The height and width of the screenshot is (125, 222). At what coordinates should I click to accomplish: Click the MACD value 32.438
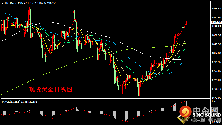tap(25, 101)
